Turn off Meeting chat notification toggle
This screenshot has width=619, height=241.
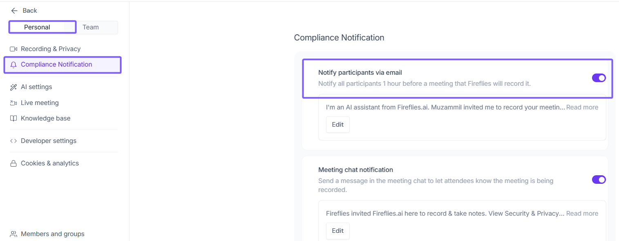pyautogui.click(x=599, y=180)
